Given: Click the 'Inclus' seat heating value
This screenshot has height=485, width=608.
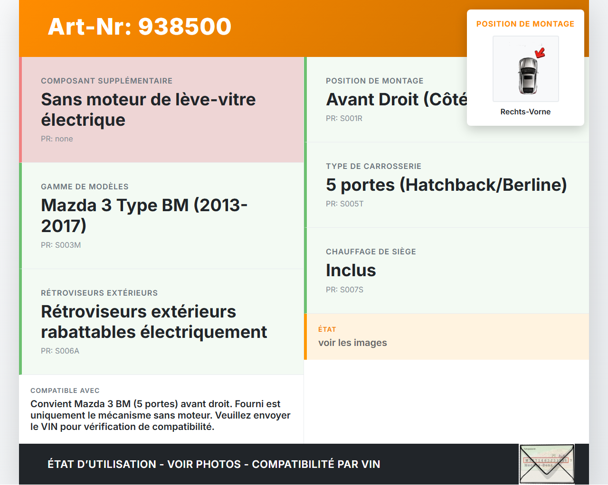Looking at the screenshot, I should [351, 270].
